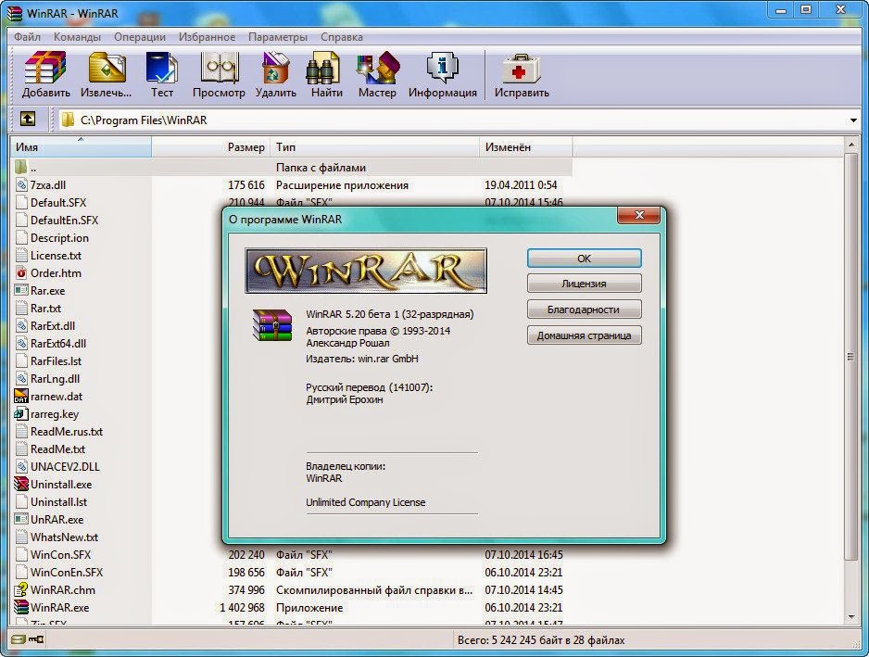Select the Rar.exe file icon
Viewport: 869px width, 657px height.
[x=21, y=290]
